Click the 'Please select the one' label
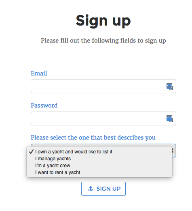The height and width of the screenshot is (211, 192). [x=93, y=138]
